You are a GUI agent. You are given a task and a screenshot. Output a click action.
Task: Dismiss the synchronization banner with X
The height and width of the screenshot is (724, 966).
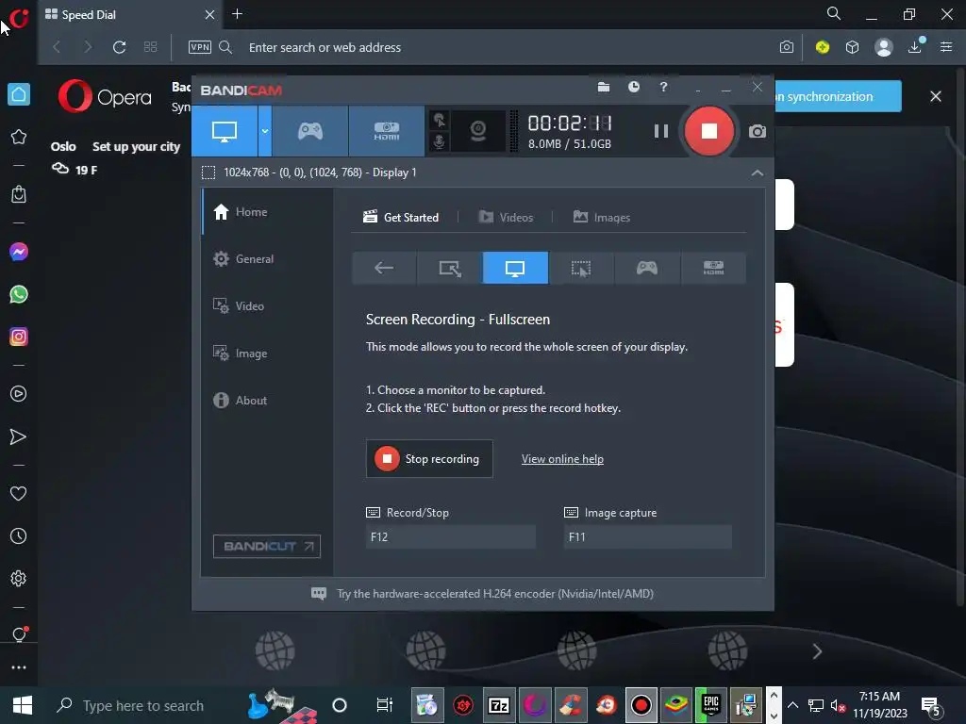936,96
